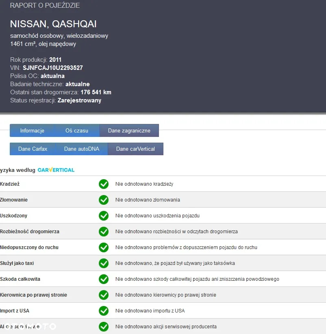Open the Dane Carfax tab

coord(33,149)
